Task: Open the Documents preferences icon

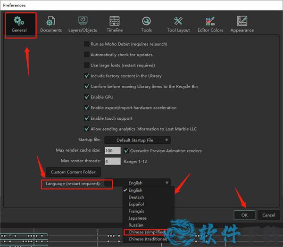Action: [51, 21]
